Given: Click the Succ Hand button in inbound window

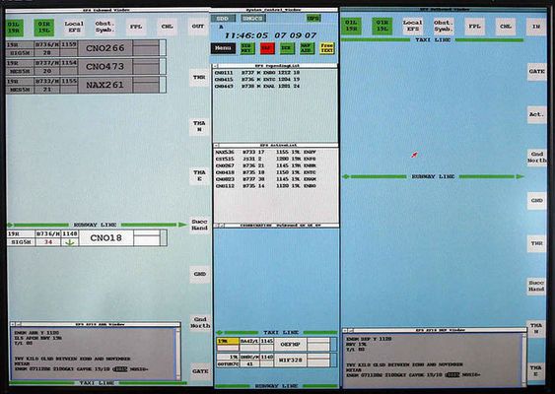Looking at the screenshot, I should click(199, 225).
